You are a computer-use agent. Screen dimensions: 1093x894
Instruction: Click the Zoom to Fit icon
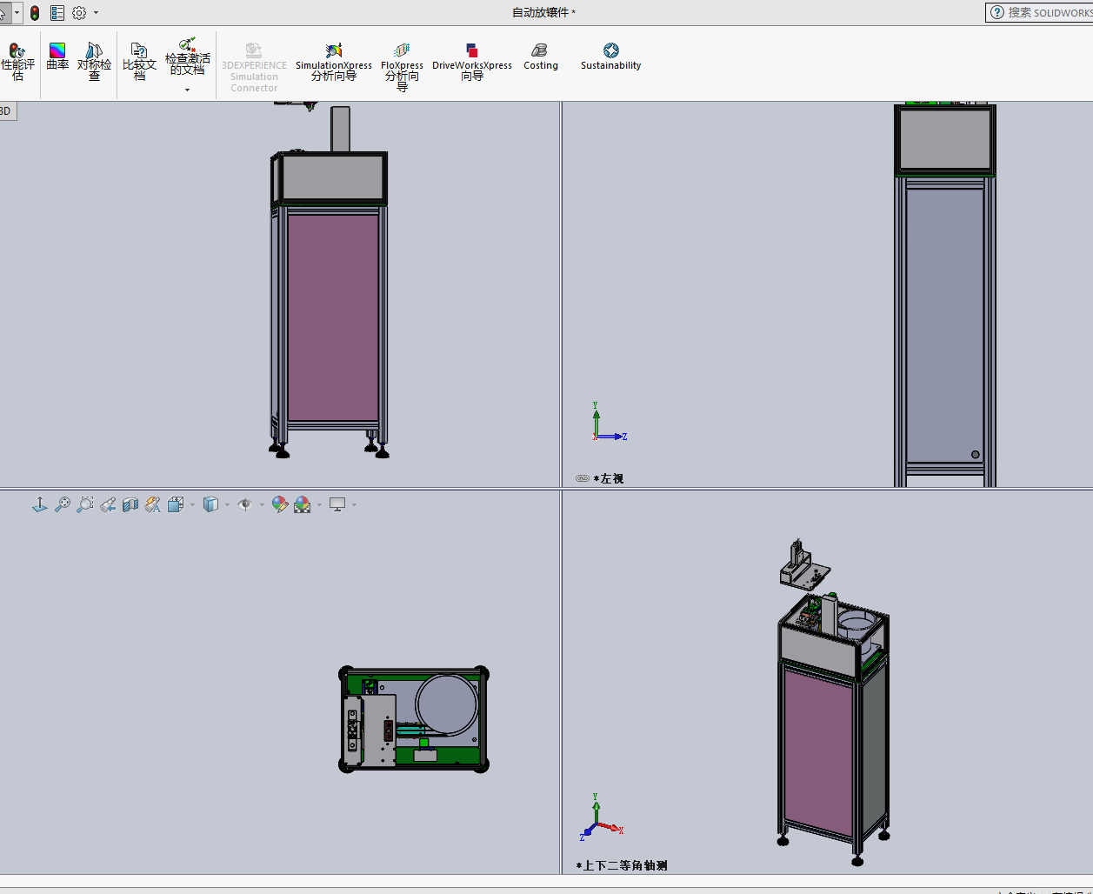pos(62,504)
